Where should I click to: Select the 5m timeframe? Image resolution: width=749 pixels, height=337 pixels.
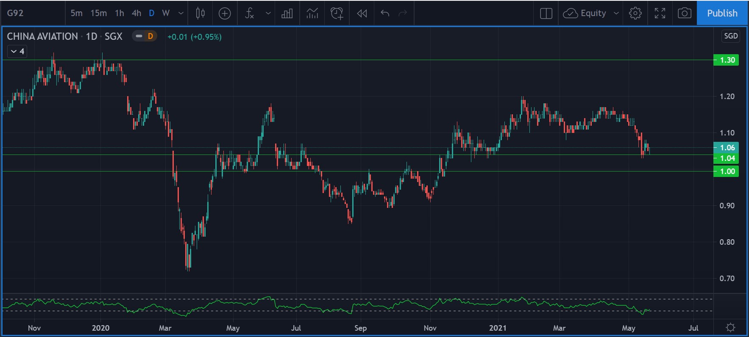[x=76, y=13]
